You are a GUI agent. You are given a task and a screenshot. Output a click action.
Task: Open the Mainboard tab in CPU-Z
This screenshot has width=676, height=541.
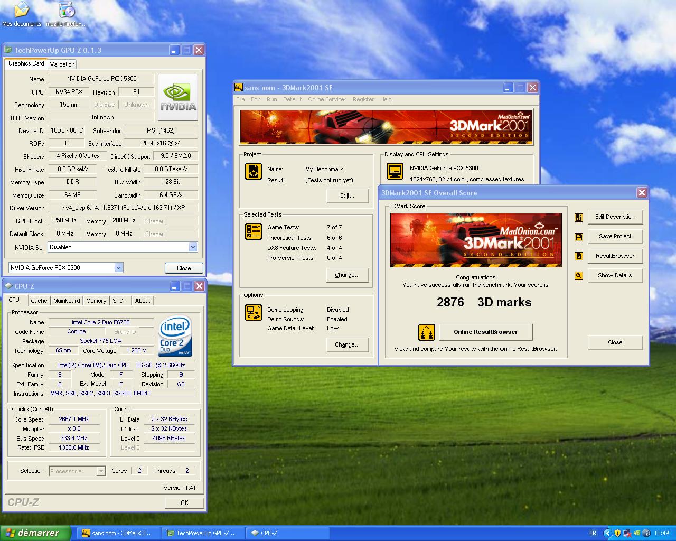[67, 301]
